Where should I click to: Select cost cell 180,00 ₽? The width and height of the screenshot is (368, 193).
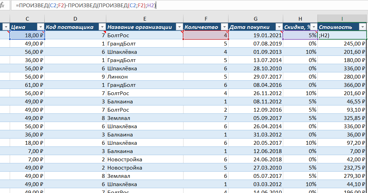coord(342,60)
